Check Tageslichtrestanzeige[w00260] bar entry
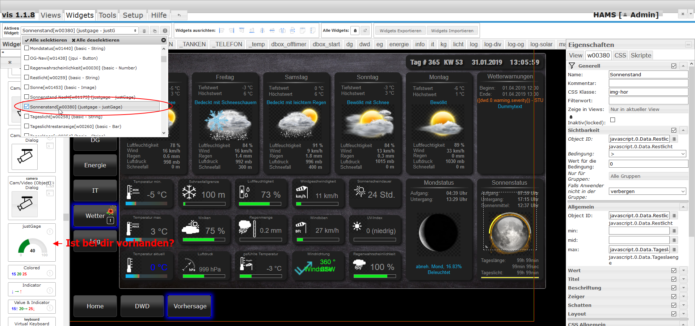This screenshot has height=326, width=695. pos(26,126)
